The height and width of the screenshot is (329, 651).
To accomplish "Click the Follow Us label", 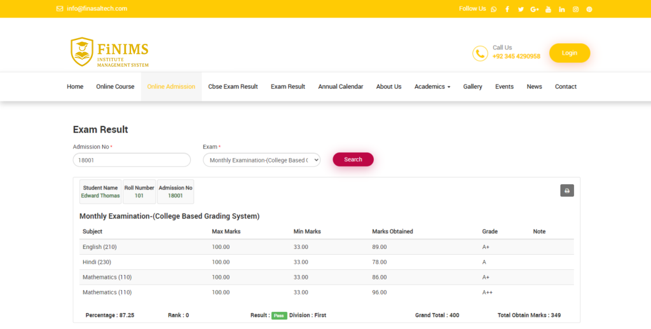I will pyautogui.click(x=472, y=9).
